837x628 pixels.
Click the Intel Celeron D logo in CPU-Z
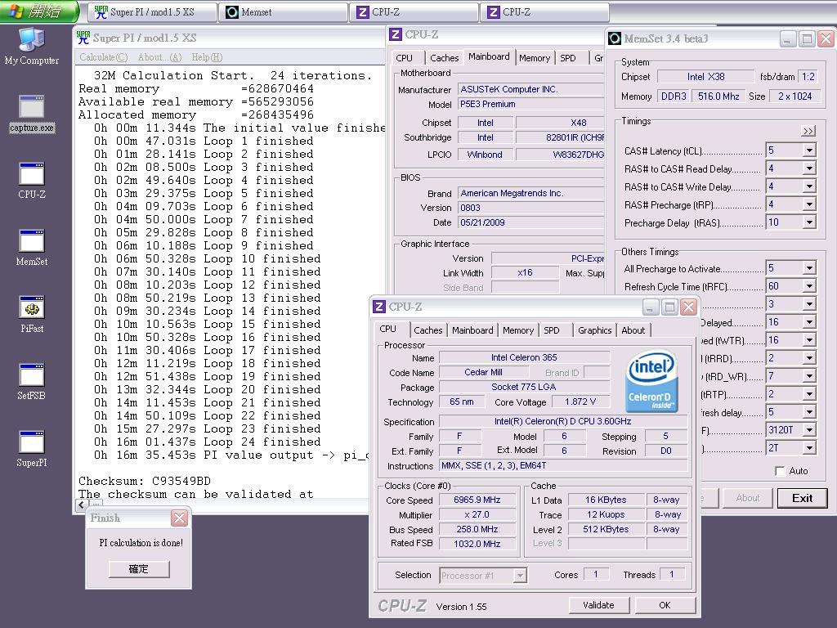651,381
